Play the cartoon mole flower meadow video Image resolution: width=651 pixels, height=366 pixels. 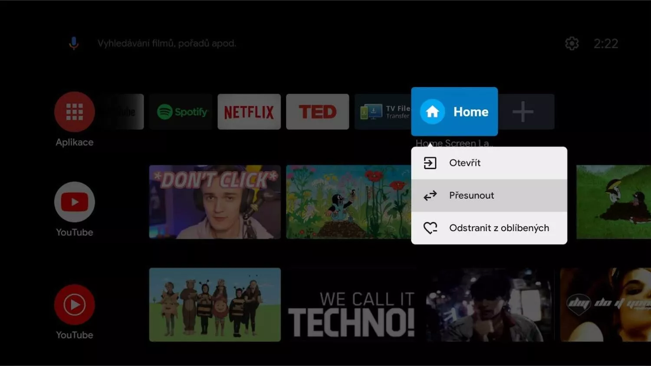tap(349, 202)
